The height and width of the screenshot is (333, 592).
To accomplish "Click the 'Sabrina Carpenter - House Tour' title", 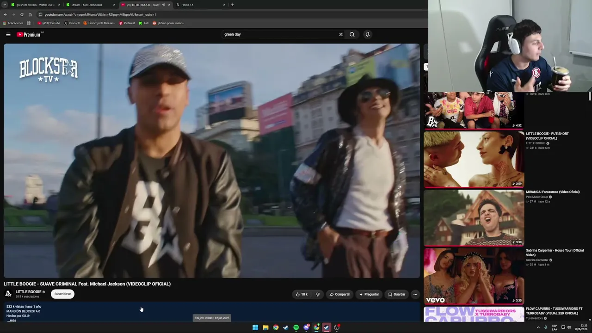I will pyautogui.click(x=555, y=253).
